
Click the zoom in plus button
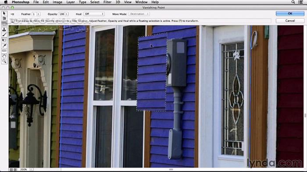pos(15,169)
